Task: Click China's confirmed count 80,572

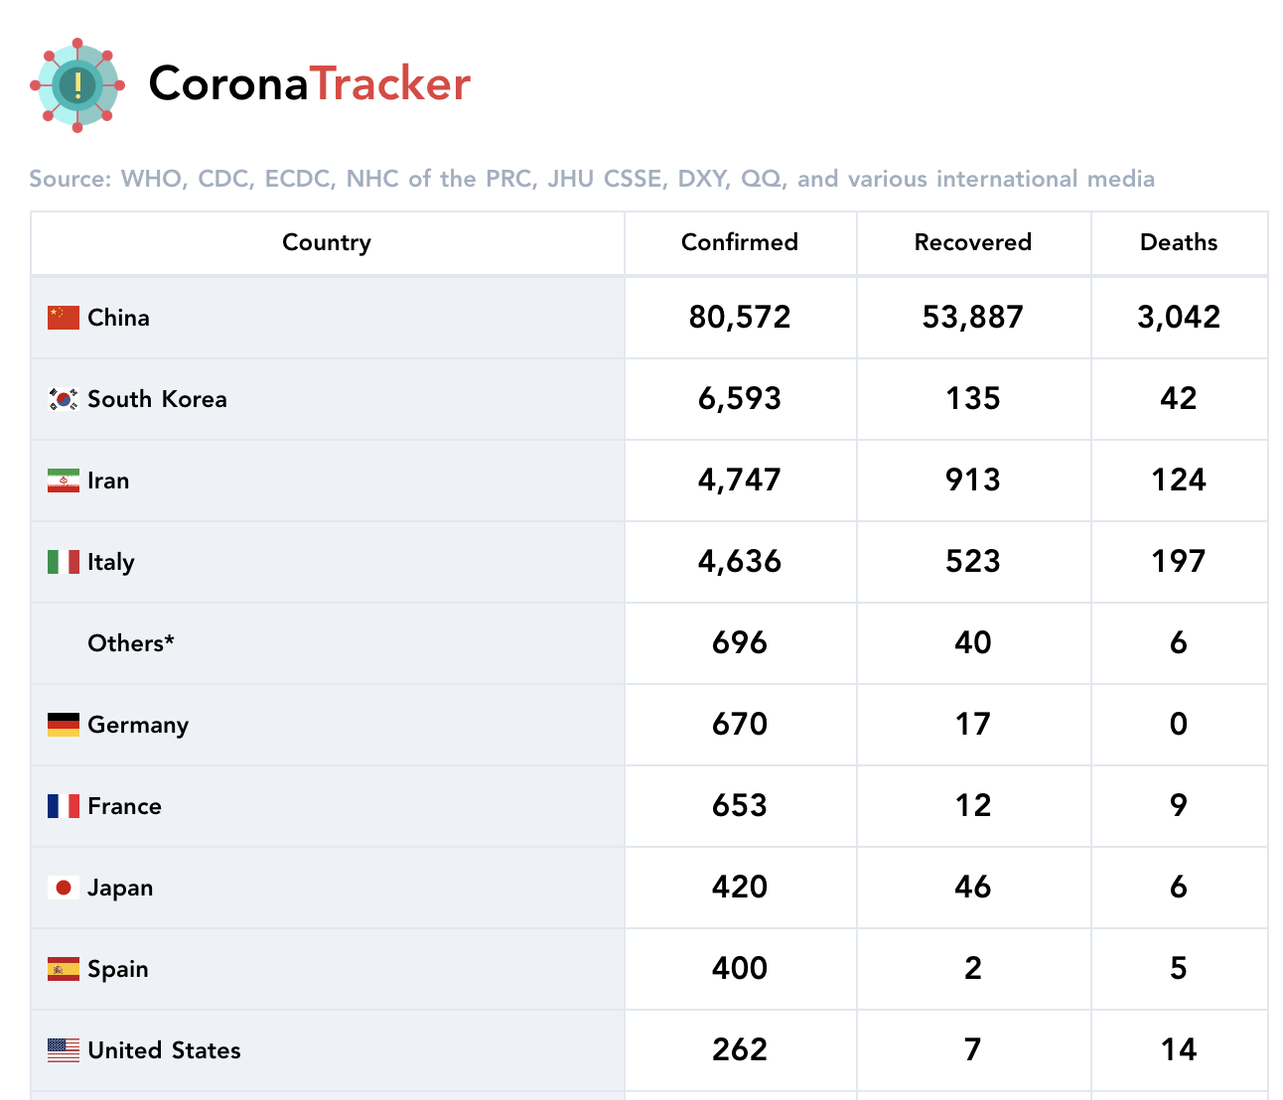Action: pyautogui.click(x=740, y=318)
